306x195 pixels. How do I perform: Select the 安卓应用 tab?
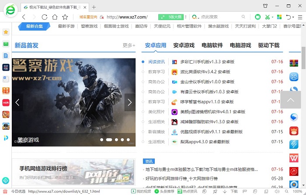coord(156,45)
